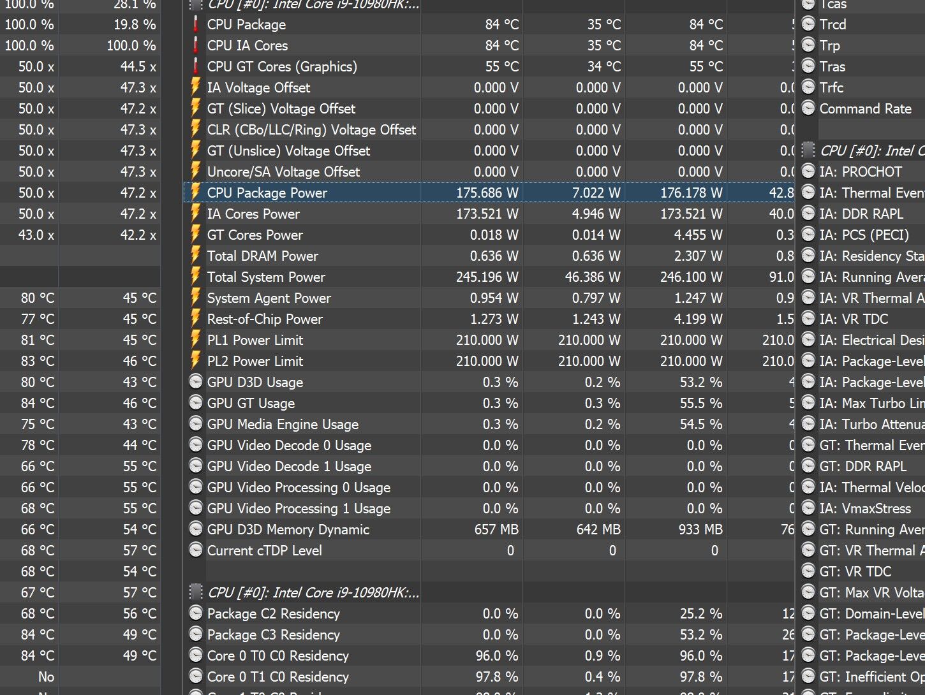This screenshot has width=925, height=695.
Task: Click the 19.8 % value in left panel
Action: pos(135,24)
